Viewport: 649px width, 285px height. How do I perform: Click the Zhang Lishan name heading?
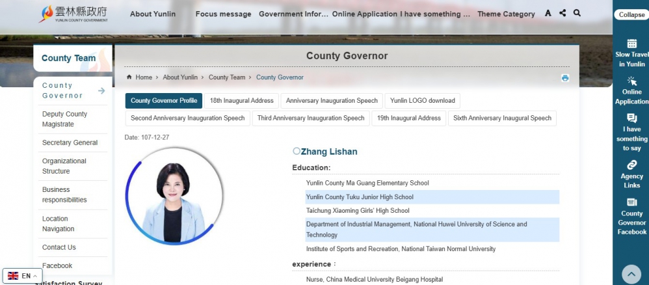pos(328,152)
